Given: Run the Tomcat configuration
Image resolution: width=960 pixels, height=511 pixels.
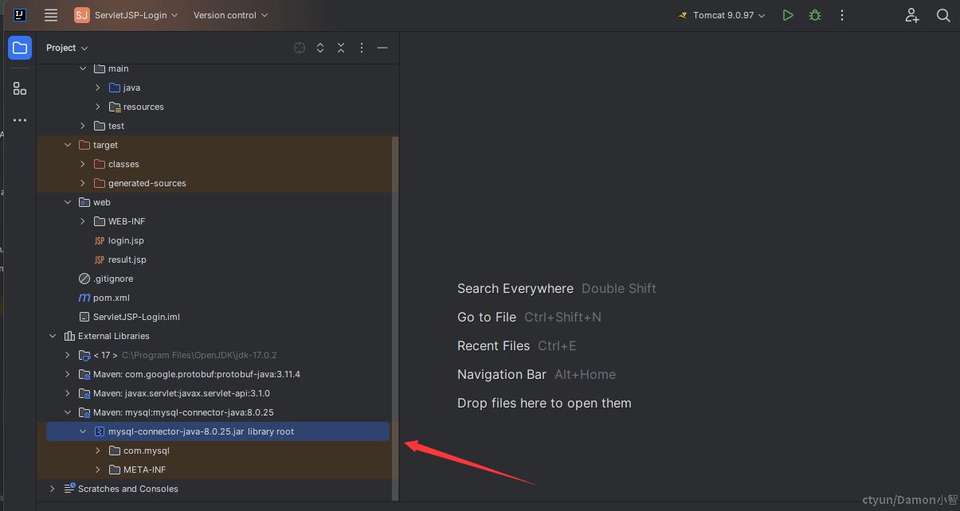Looking at the screenshot, I should click(788, 15).
